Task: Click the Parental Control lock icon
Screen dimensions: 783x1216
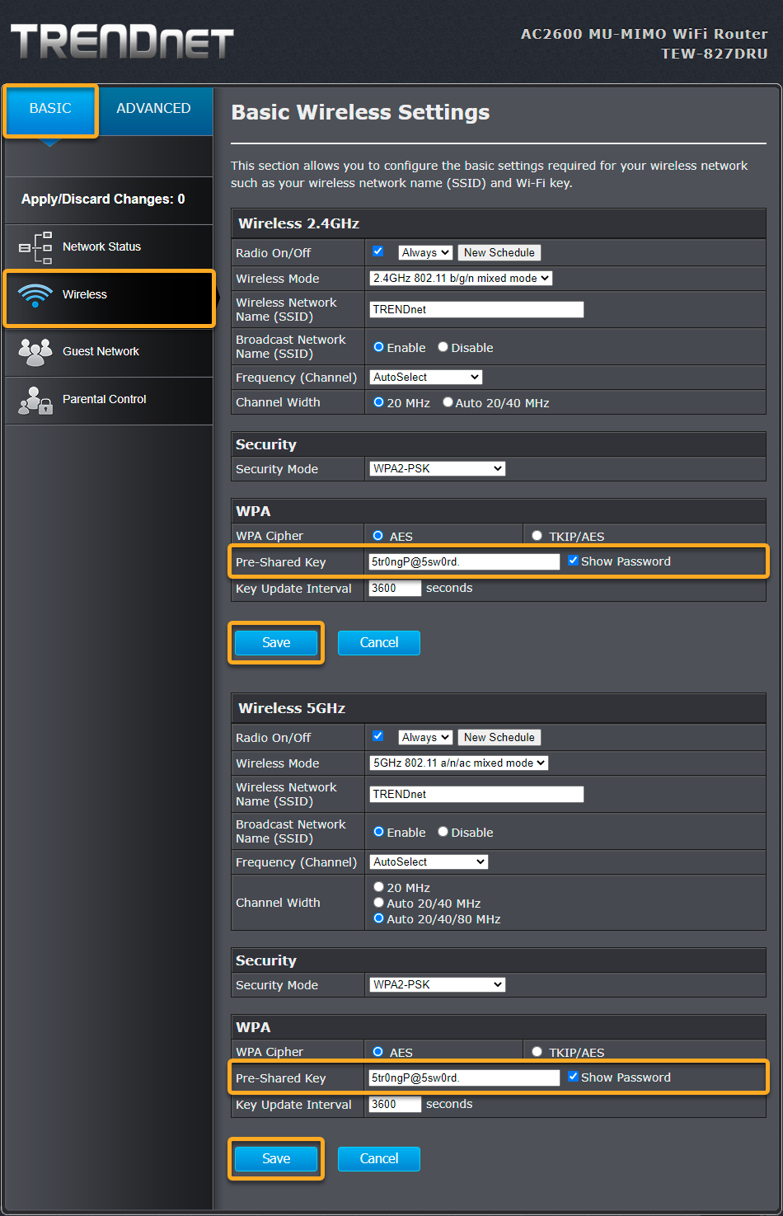Action: click(x=35, y=400)
